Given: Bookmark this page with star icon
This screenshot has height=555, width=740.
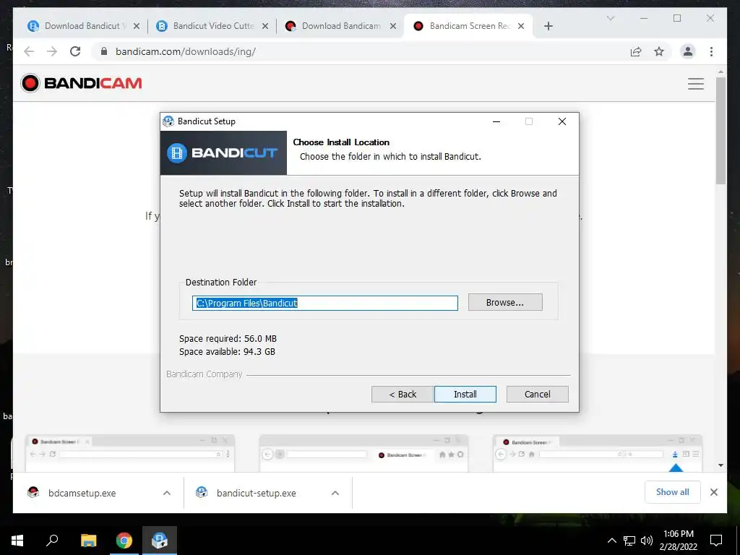Looking at the screenshot, I should [659, 51].
